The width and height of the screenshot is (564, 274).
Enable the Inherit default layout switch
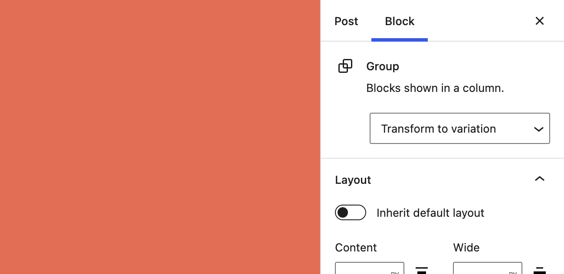pos(351,212)
